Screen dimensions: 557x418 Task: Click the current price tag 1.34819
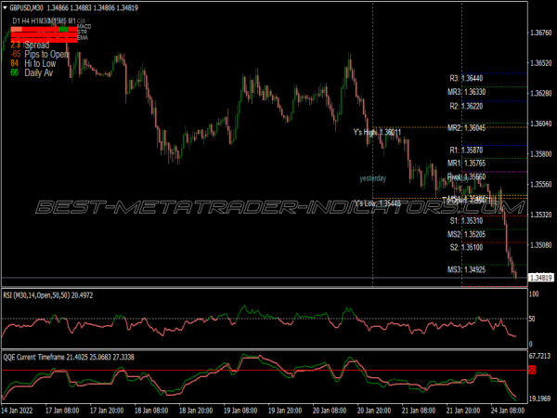[x=539, y=277]
